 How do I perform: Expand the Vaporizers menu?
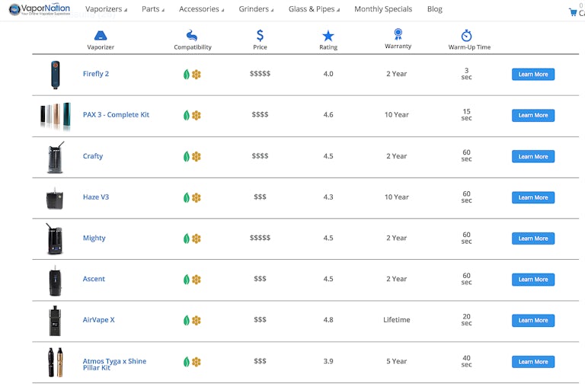[x=106, y=9]
